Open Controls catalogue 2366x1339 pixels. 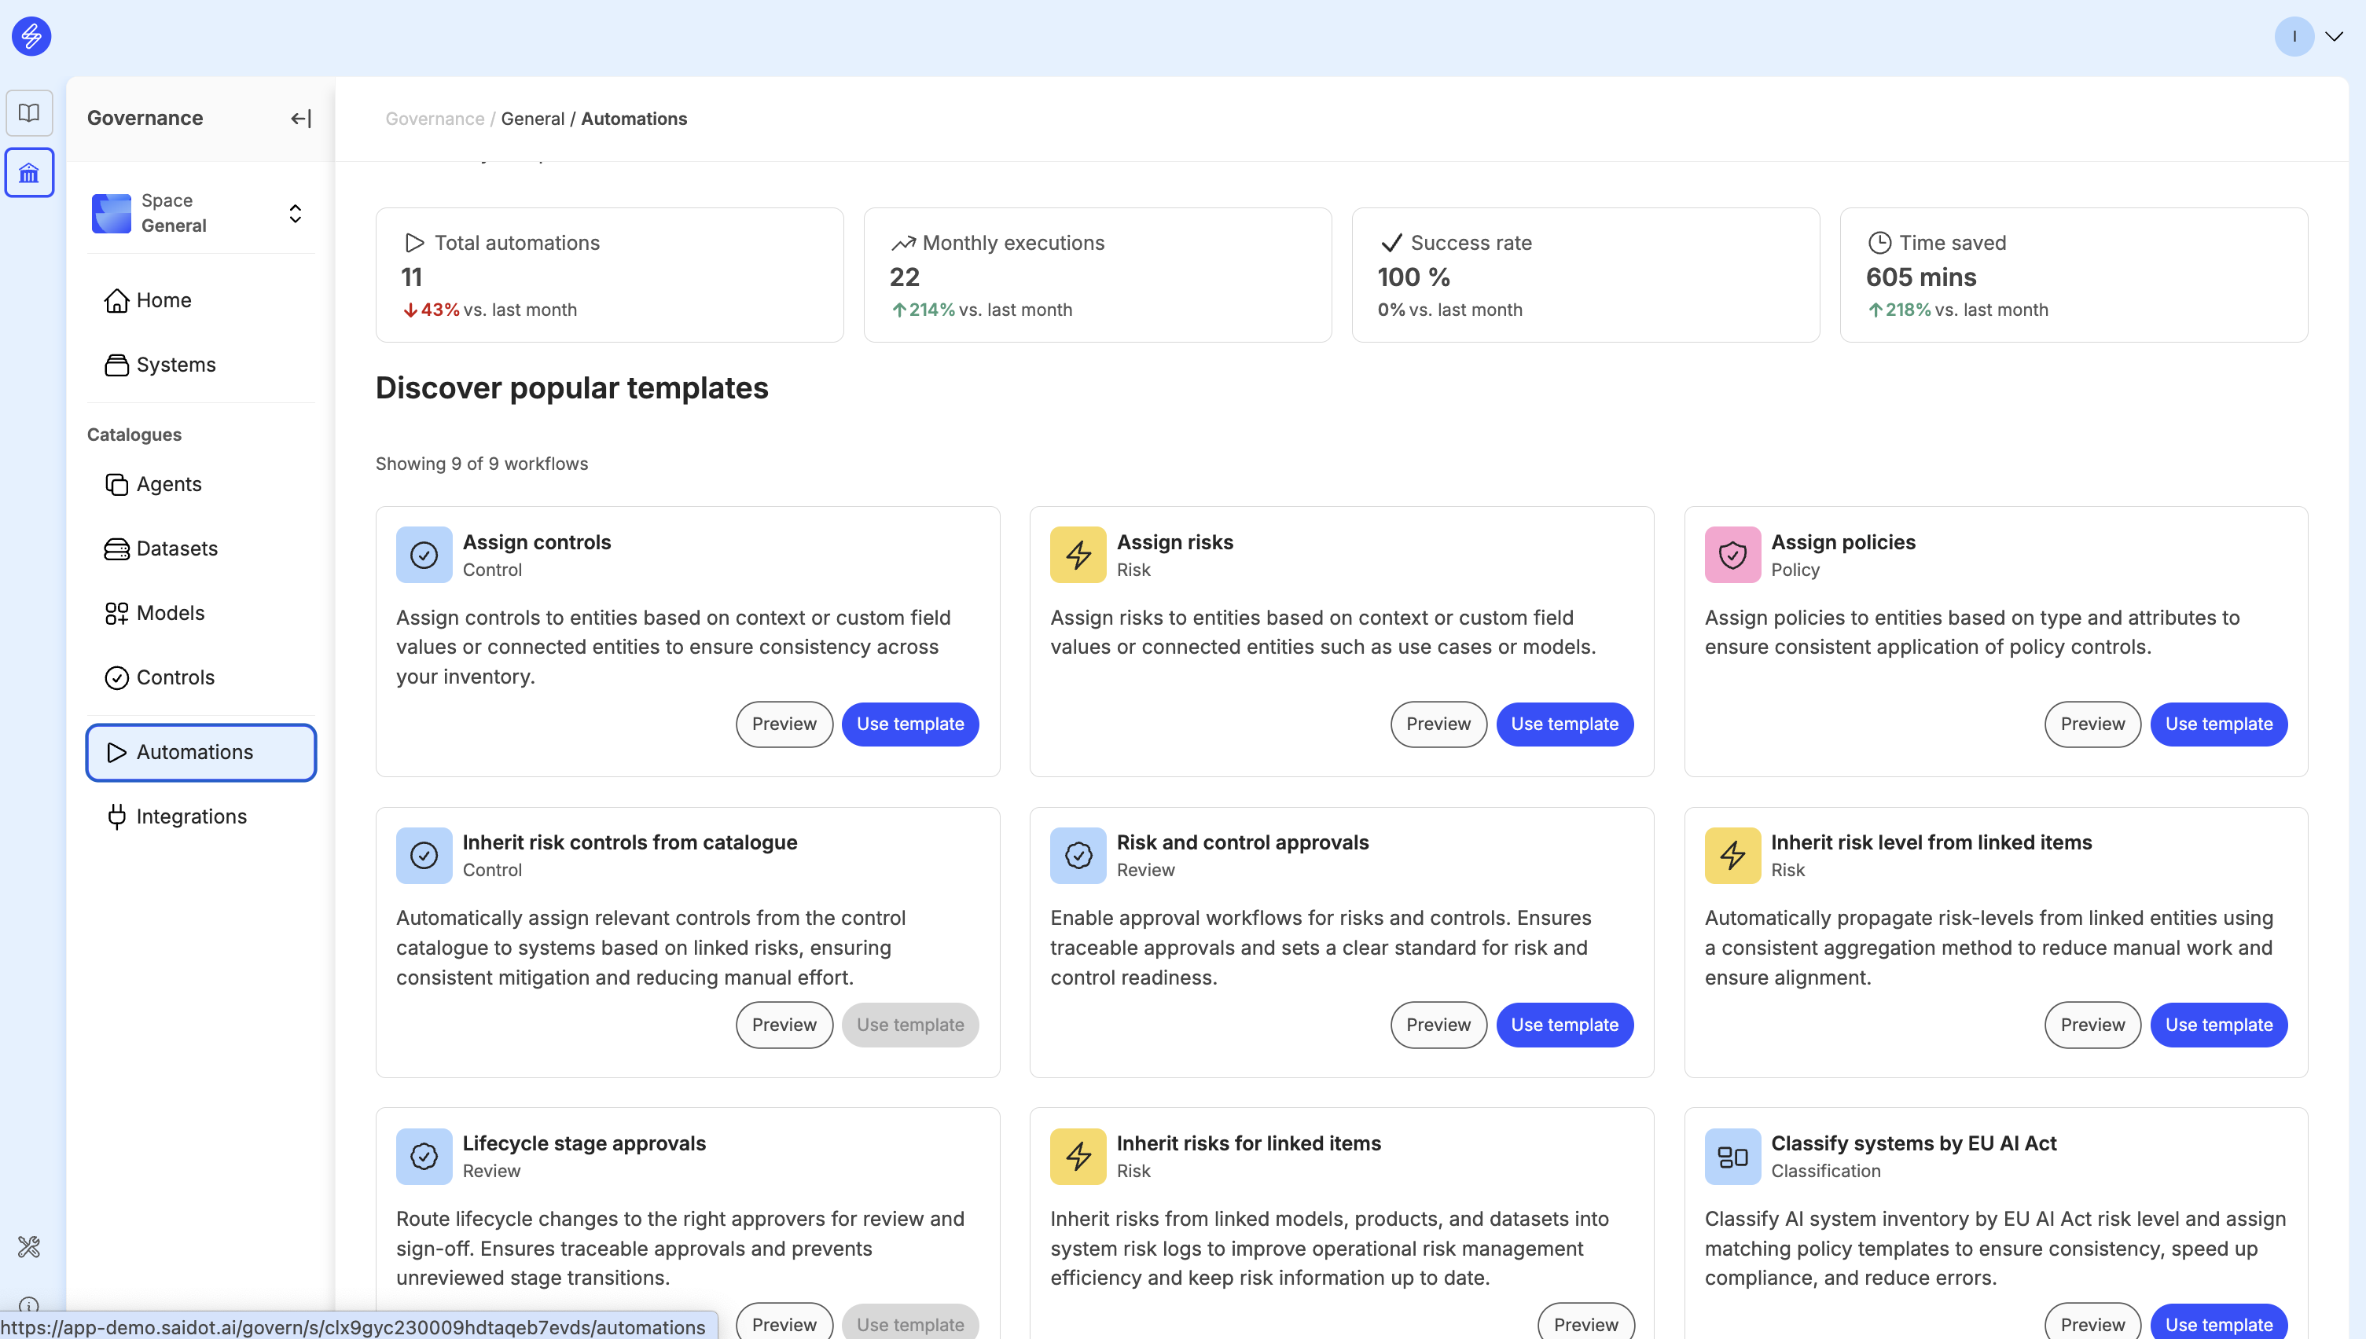click(x=201, y=677)
